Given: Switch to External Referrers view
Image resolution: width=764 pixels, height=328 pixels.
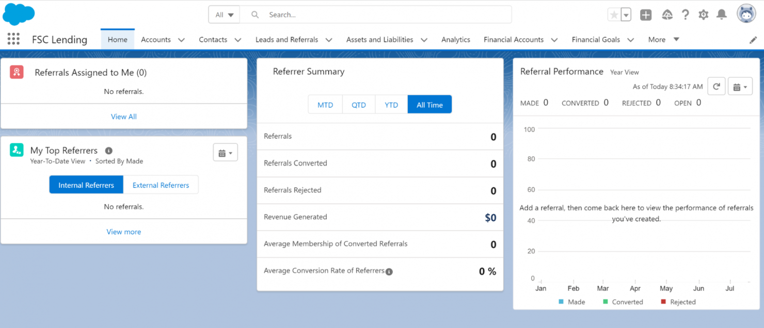Looking at the screenshot, I should pyautogui.click(x=161, y=185).
